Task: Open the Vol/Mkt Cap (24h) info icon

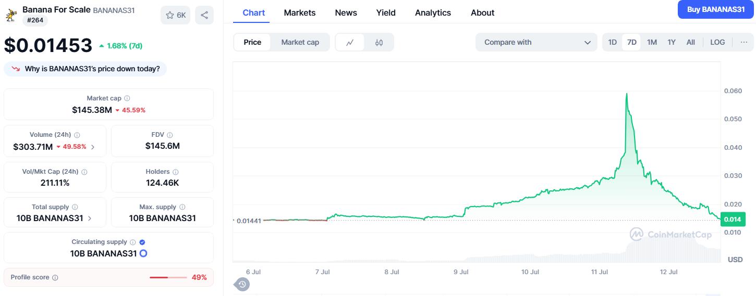Action: click(x=84, y=172)
